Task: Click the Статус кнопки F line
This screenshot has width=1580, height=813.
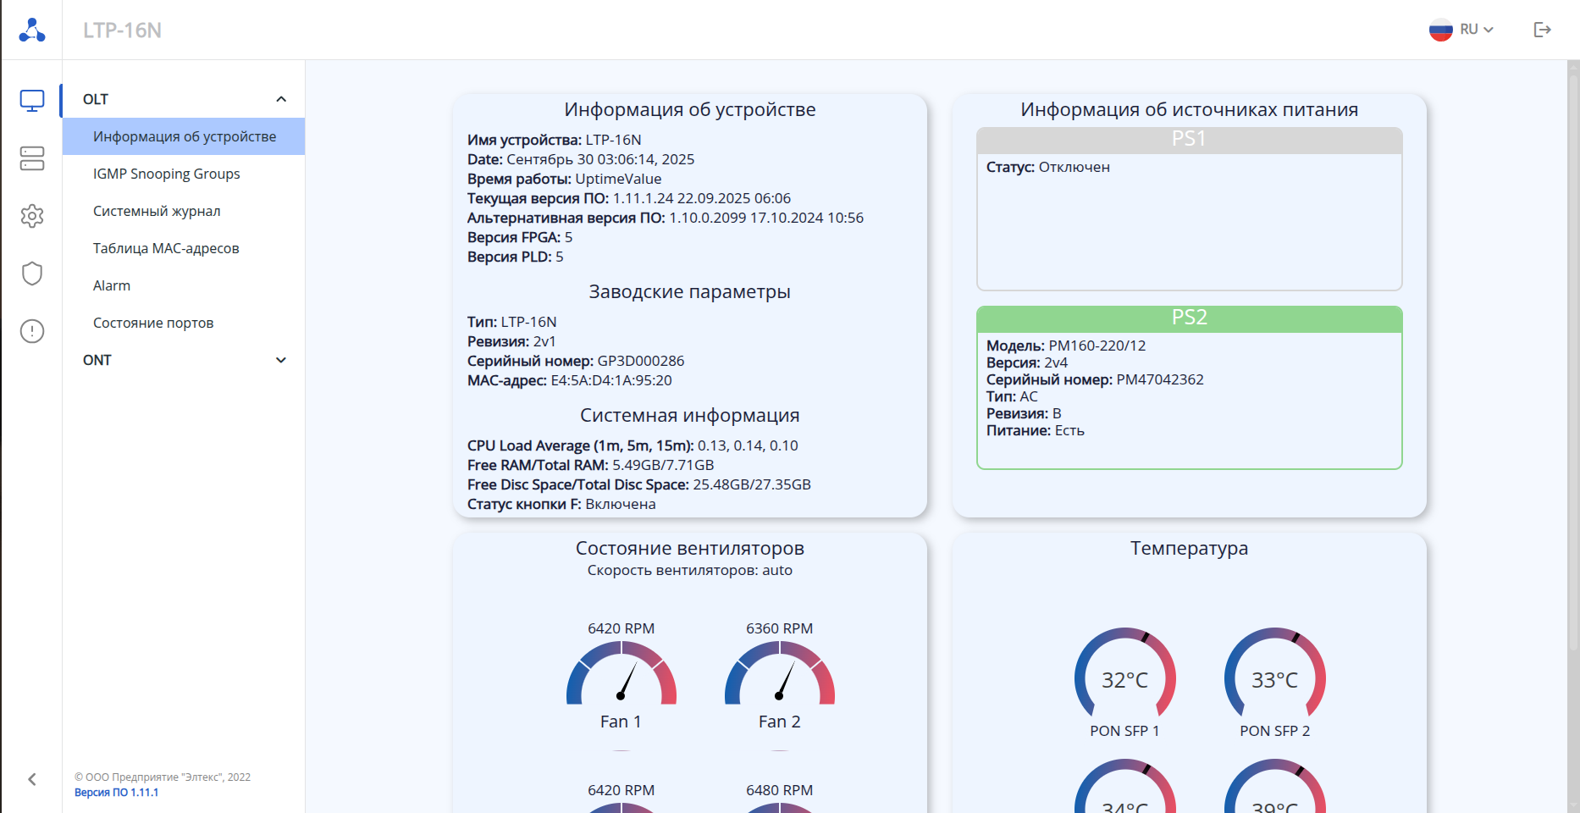Action: tap(561, 504)
